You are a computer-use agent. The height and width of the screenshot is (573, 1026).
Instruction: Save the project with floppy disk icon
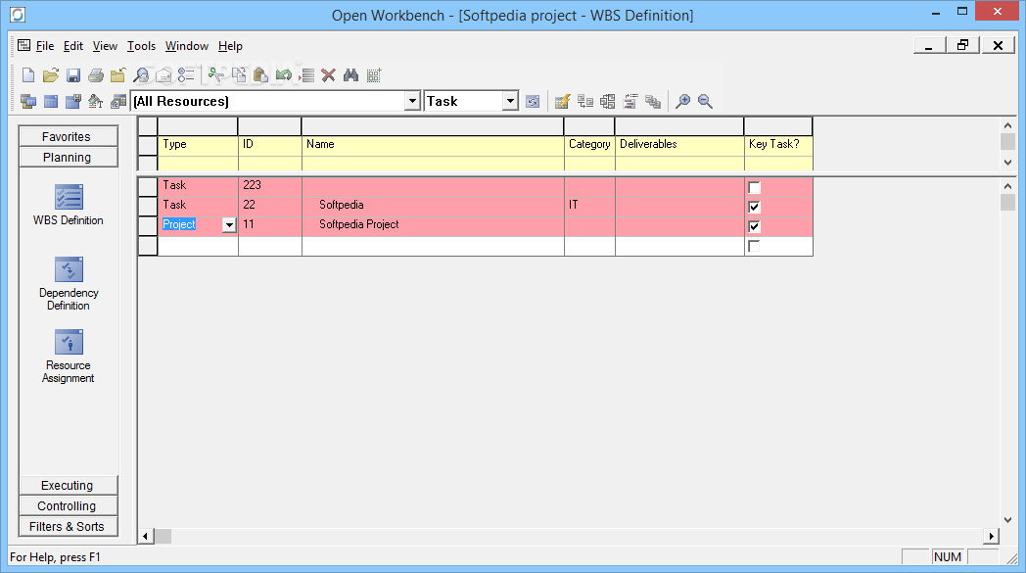73,75
